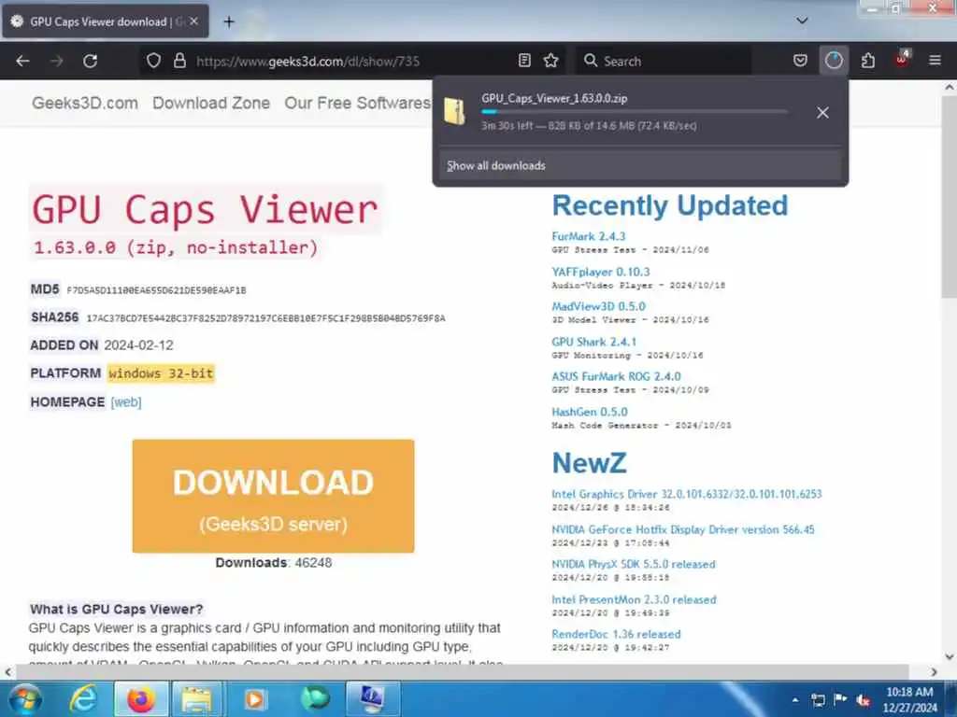Open ASUS FurMark ROG 2.4.0 link
Viewport: 957px width, 717px height.
pos(616,377)
